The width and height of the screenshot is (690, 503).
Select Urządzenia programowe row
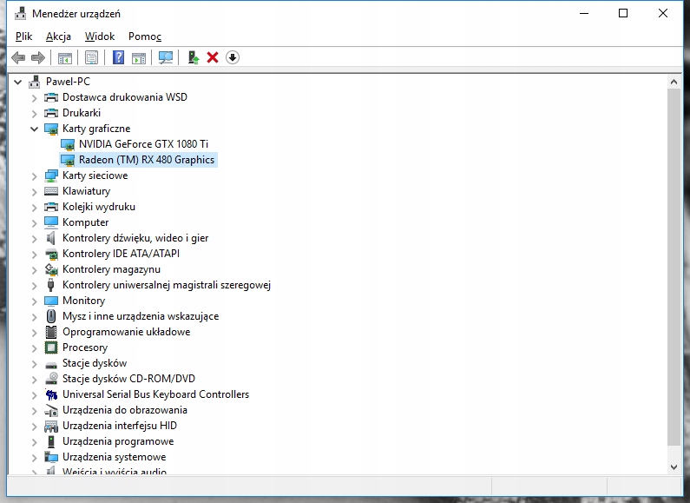coord(118,441)
